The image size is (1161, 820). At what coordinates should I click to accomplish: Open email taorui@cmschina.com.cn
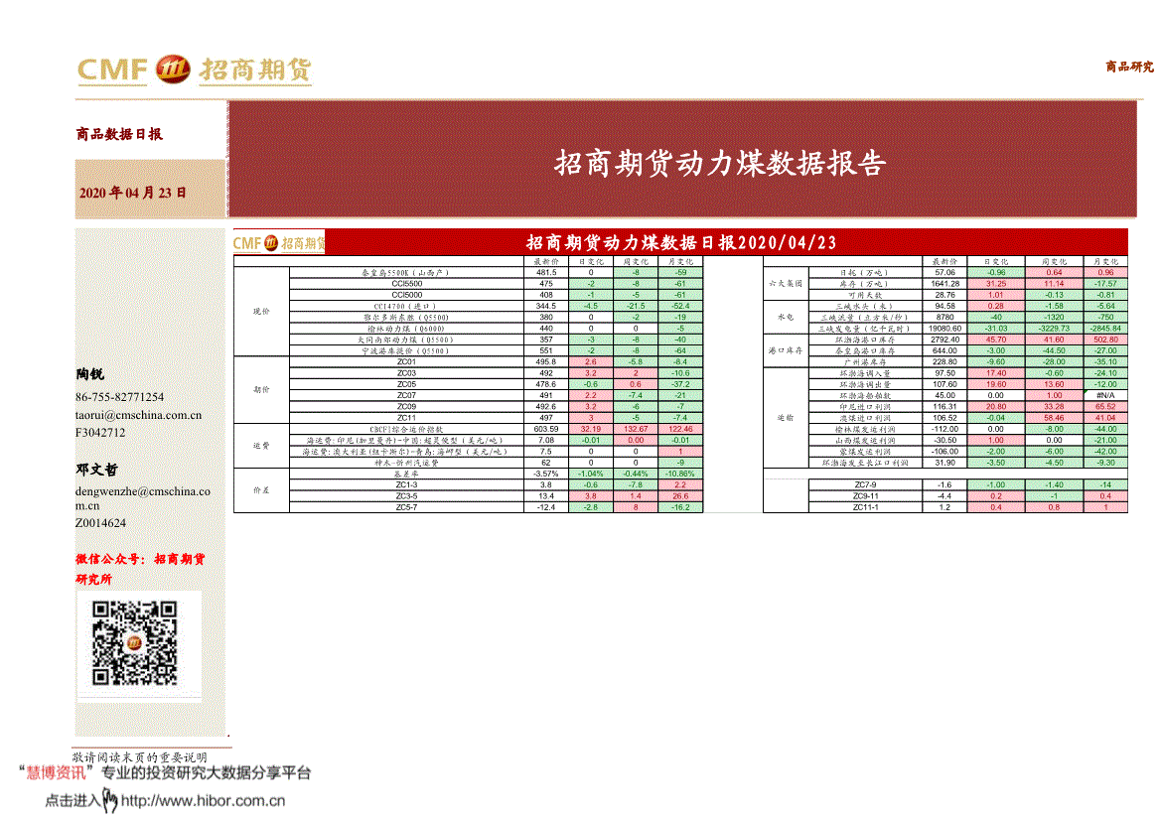point(138,415)
